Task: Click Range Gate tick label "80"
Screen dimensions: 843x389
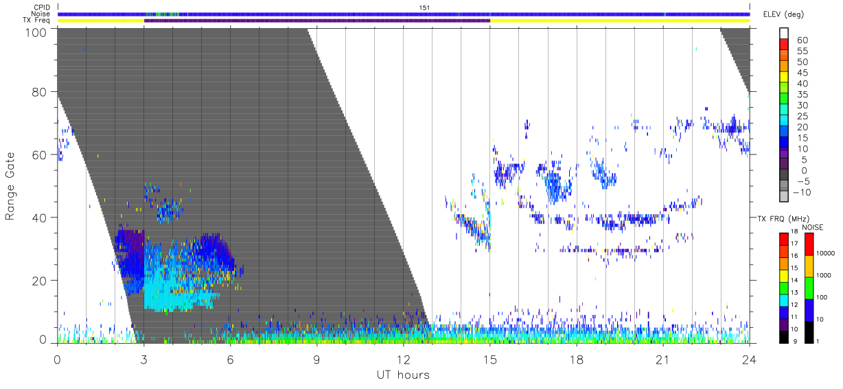Action: click(39, 92)
